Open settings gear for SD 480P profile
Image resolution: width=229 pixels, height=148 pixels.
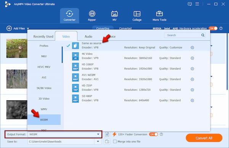point(192,100)
